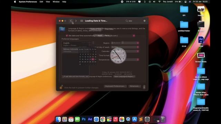
Task: Show all preferences grid
Action: (x=81, y=21)
